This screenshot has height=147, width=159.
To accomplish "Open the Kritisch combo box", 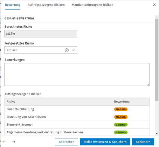I will tap(41, 50).
